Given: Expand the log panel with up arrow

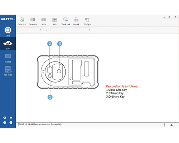Looking at the screenshot, I should [x=171, y=125].
